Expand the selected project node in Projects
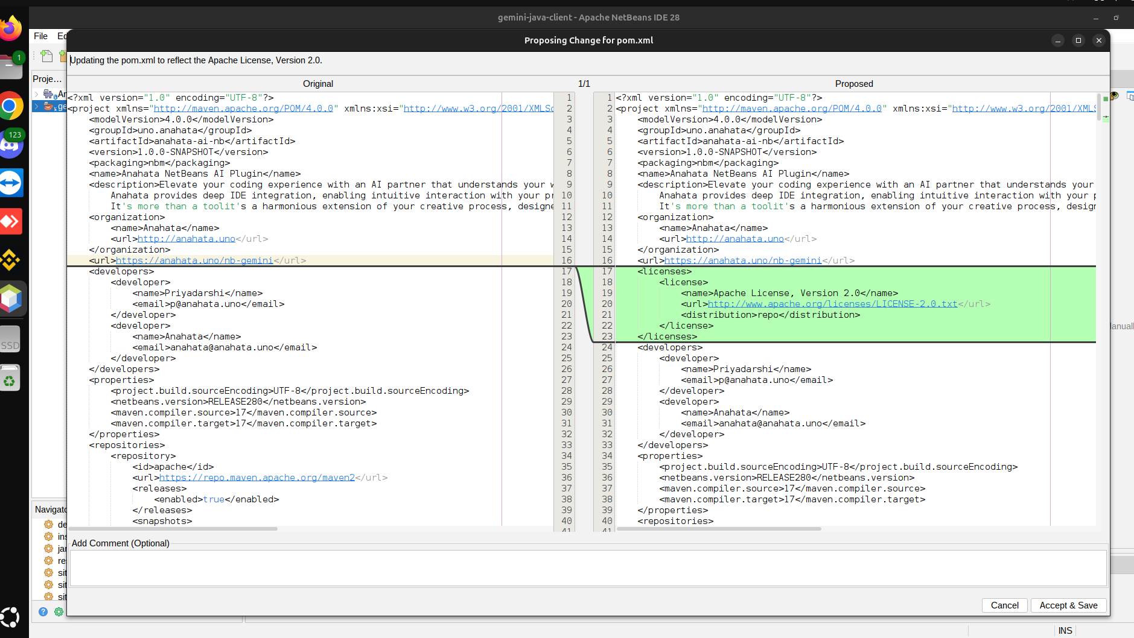 point(36,107)
